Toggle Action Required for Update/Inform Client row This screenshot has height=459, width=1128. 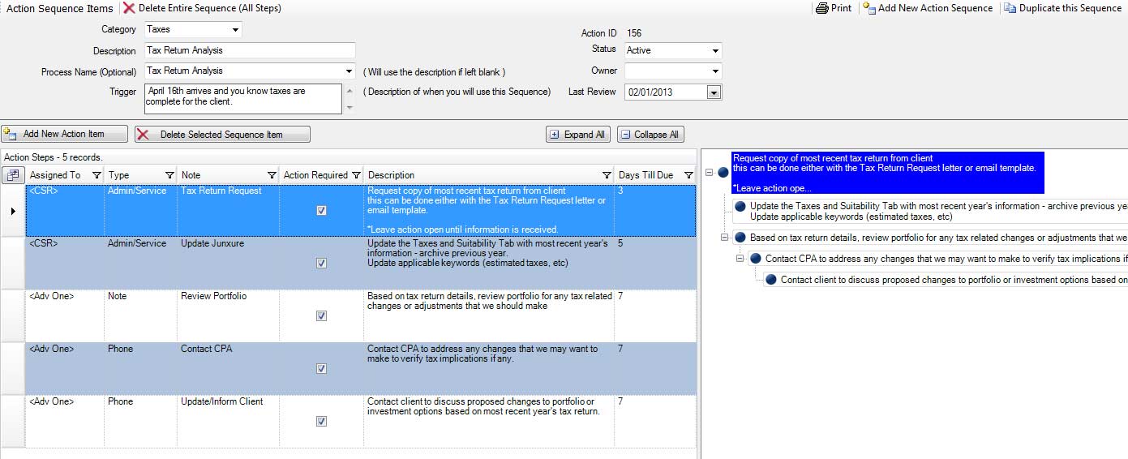tap(321, 421)
